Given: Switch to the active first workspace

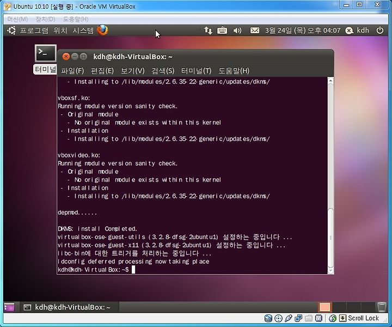Looking at the screenshot, I should pyautogui.click(x=324, y=307).
